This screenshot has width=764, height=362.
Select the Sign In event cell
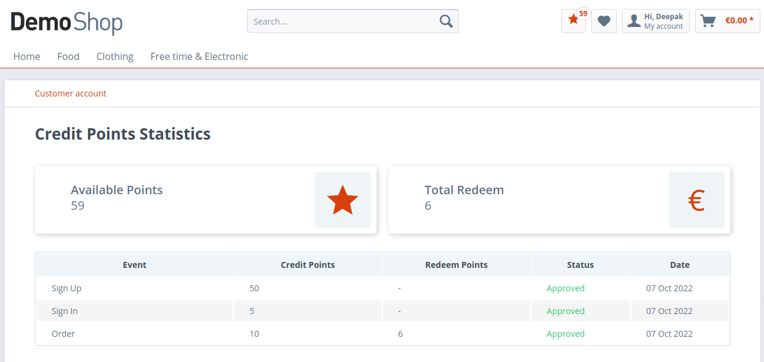(x=134, y=311)
